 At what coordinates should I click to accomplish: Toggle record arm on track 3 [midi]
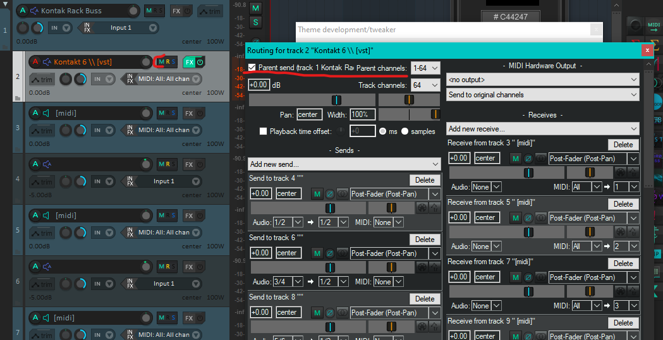[x=35, y=113]
